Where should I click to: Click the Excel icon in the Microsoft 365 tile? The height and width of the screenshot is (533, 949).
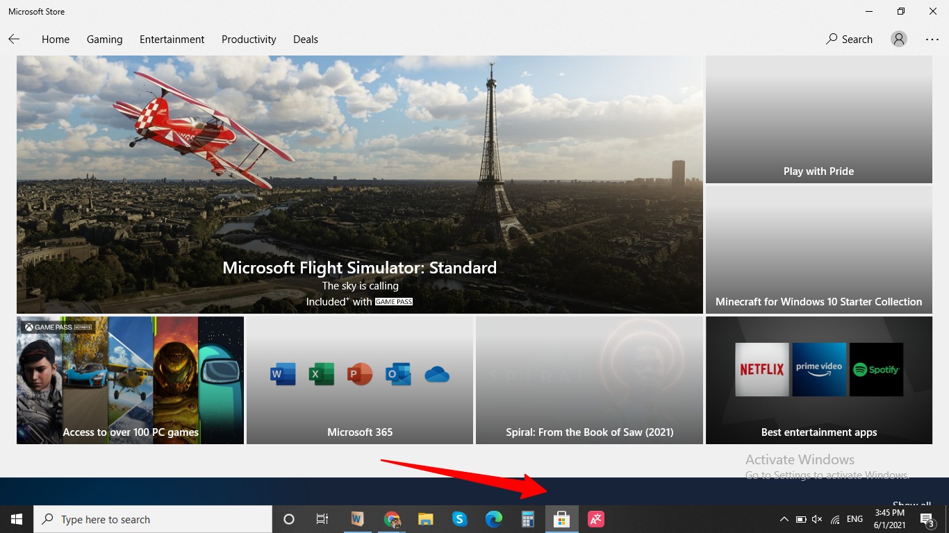[322, 375]
